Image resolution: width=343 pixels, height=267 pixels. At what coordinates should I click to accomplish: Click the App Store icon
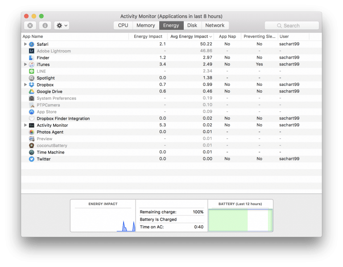point(32,112)
